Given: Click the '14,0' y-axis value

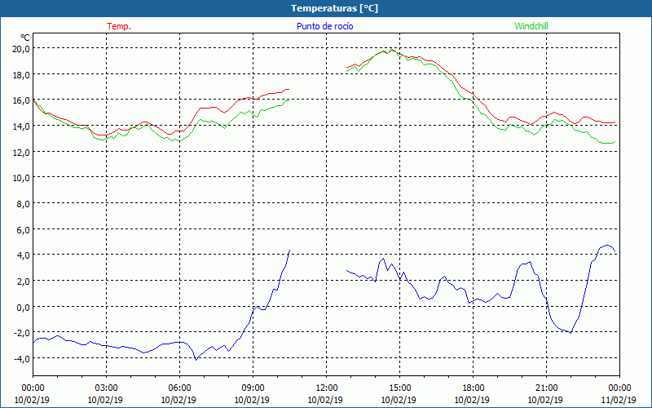Looking at the screenshot, I should 22,126.
